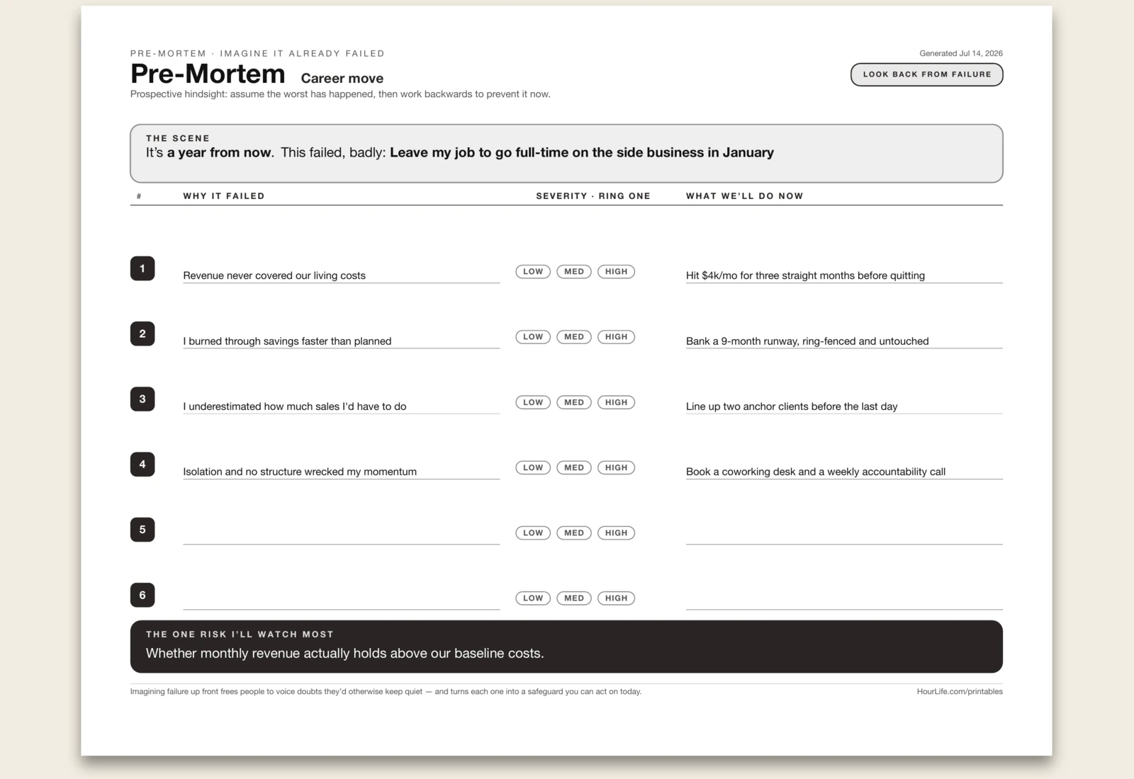This screenshot has height=779, width=1134.
Task: Click the number 6 row badge
Action: click(x=142, y=595)
